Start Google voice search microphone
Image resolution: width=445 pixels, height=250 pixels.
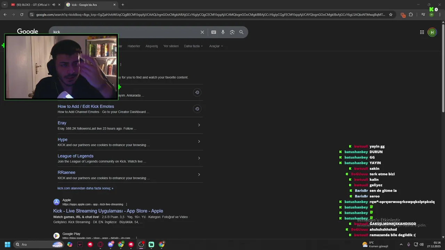click(223, 32)
